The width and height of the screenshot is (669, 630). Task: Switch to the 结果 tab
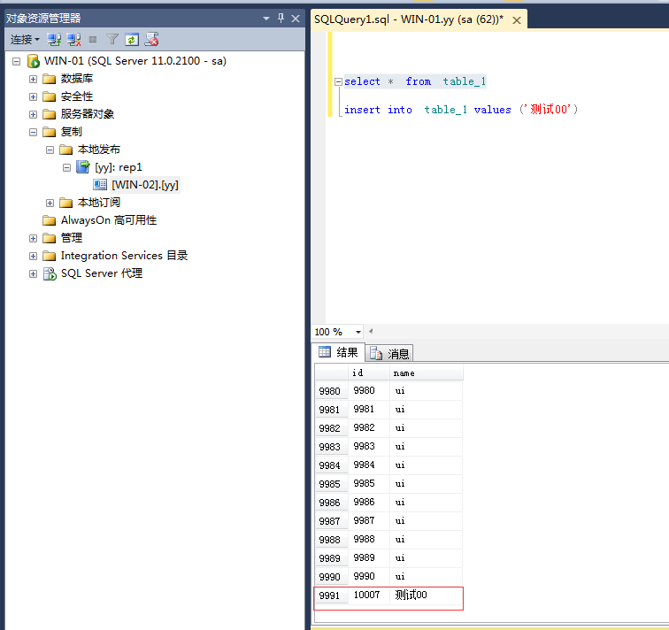coord(338,352)
